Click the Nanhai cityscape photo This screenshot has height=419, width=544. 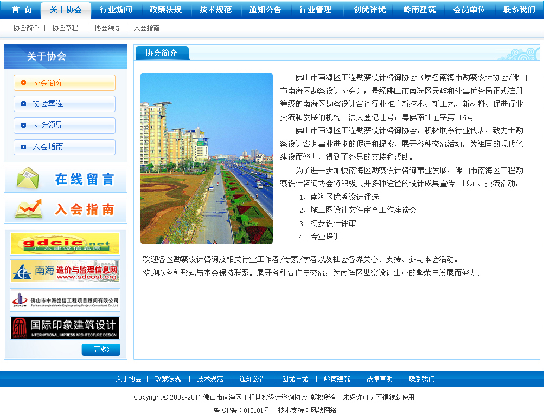point(206,158)
